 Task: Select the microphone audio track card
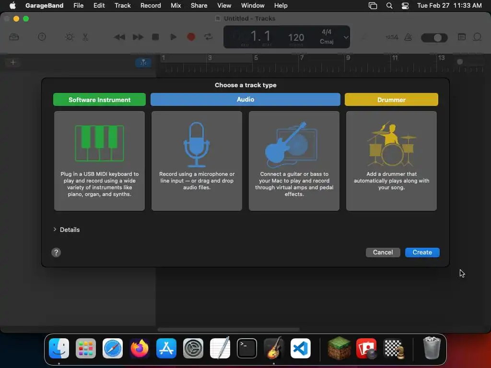(197, 161)
